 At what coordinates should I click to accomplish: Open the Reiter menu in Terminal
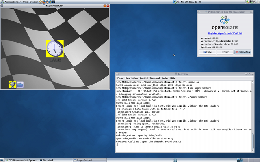pyautogui.click(x=165, y=78)
